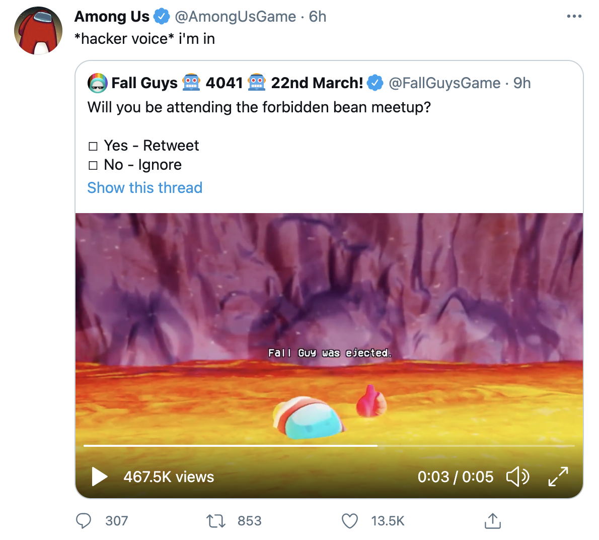Click the Fall Guys verified badge

375,83
